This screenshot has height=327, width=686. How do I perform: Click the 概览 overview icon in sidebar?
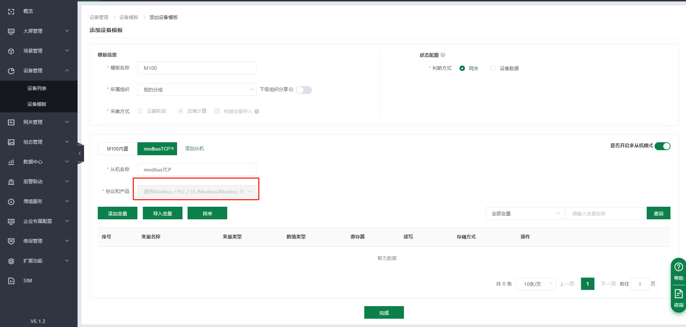tap(11, 12)
